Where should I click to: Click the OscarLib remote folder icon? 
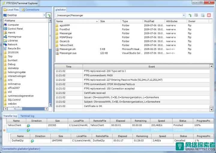click(x=57, y=41)
